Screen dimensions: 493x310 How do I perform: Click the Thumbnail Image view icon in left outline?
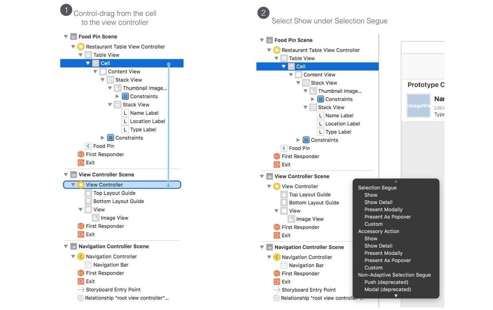(x=118, y=88)
